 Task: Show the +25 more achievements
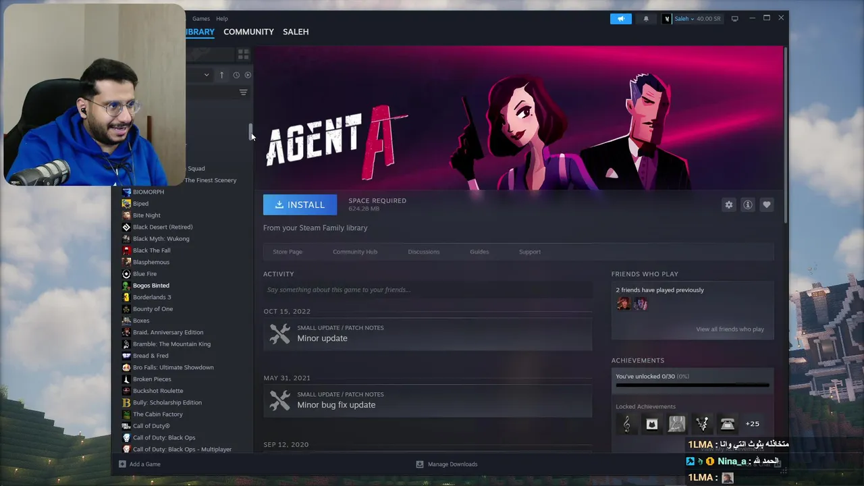point(752,424)
